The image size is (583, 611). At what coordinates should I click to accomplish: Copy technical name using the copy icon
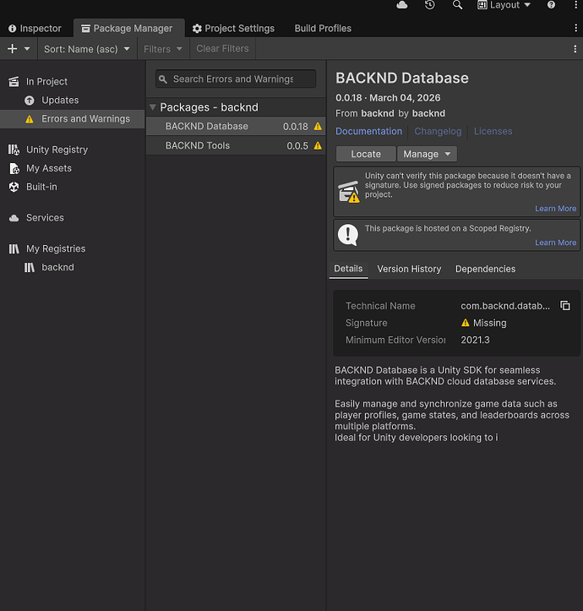click(x=565, y=306)
